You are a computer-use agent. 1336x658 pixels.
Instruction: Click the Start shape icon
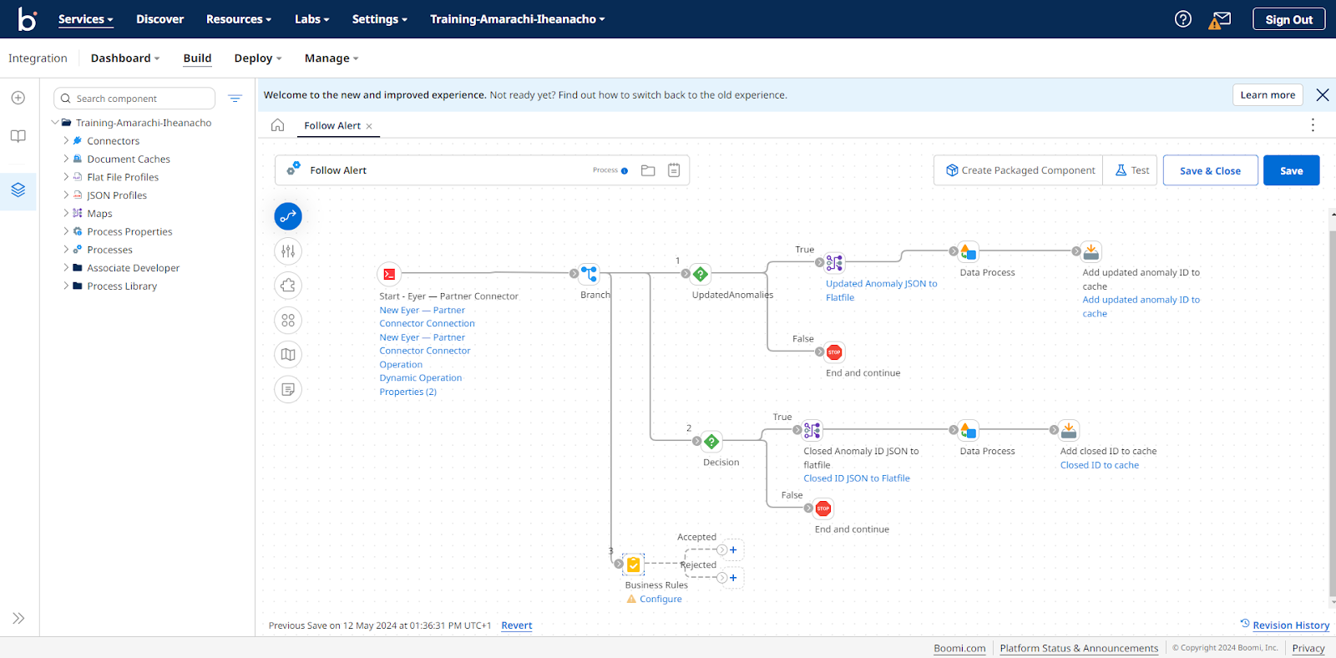click(389, 274)
